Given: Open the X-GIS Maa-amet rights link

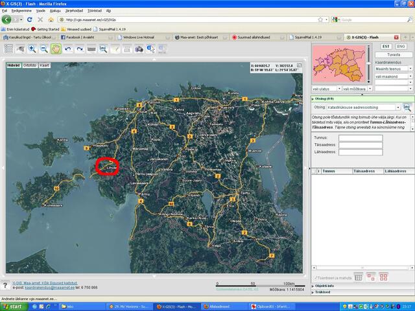Looking at the screenshot, I should [45, 283].
